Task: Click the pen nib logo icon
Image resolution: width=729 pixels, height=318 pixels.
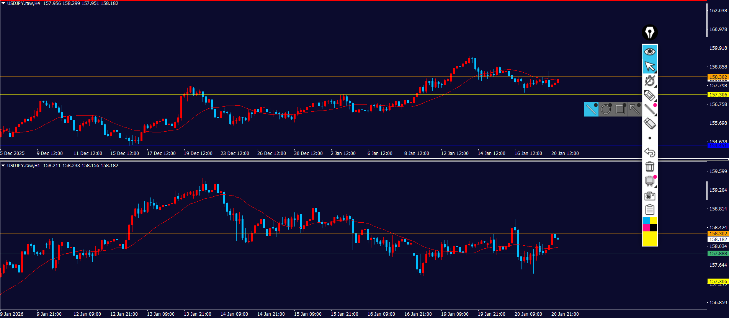Action: pyautogui.click(x=650, y=33)
